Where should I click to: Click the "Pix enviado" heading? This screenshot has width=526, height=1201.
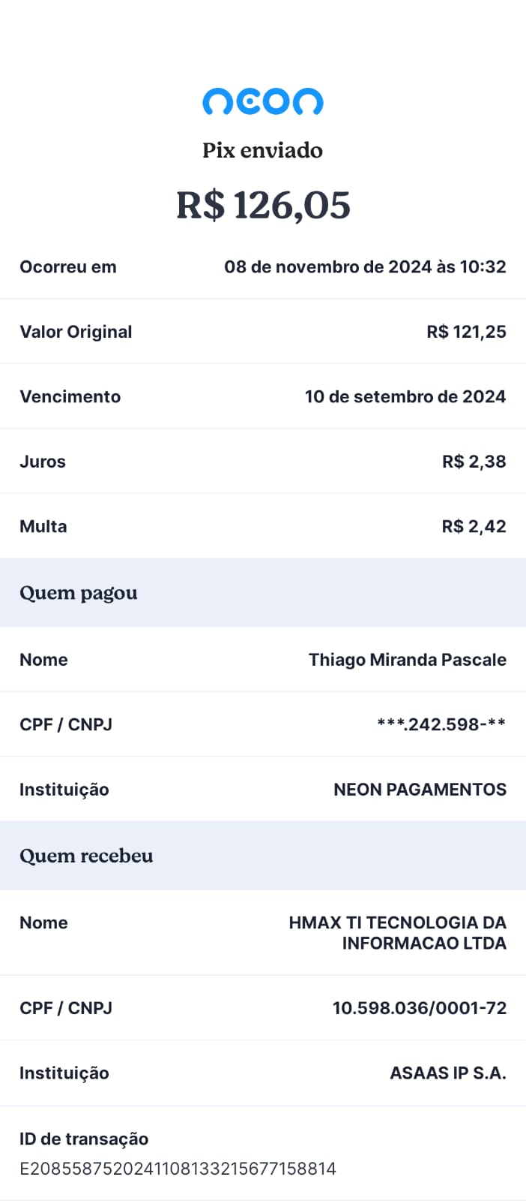pos(262,150)
